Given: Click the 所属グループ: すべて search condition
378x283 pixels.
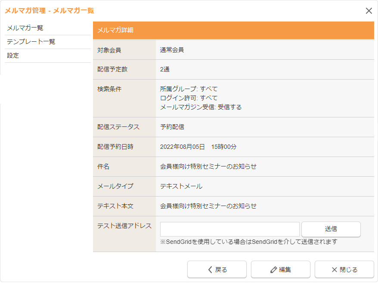Looking at the screenshot, I should (189, 89).
